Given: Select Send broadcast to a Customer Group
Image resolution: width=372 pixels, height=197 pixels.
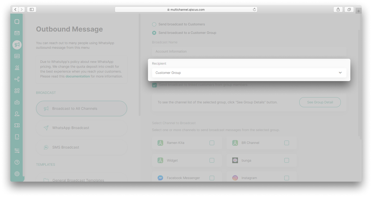Looking at the screenshot, I should [154, 33].
